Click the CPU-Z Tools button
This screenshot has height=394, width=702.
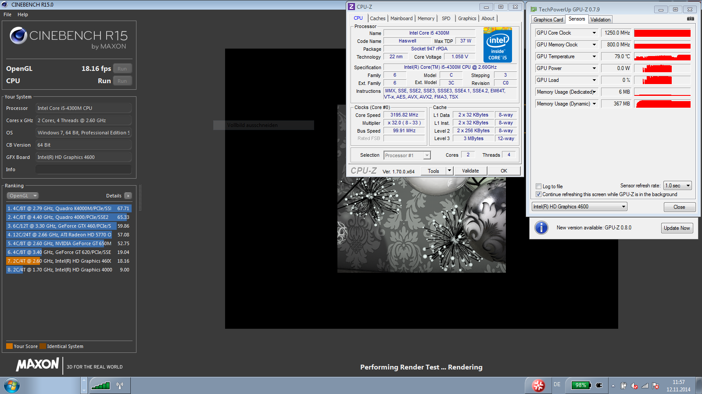[x=433, y=171]
